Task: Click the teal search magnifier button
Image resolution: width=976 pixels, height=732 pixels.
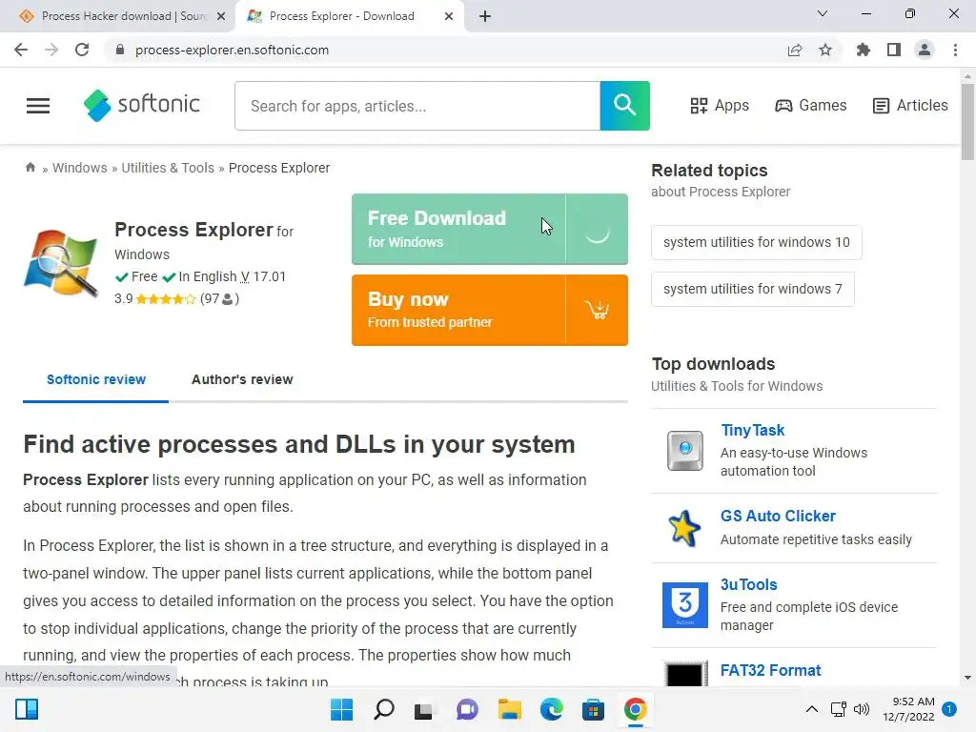Action: 624,105
